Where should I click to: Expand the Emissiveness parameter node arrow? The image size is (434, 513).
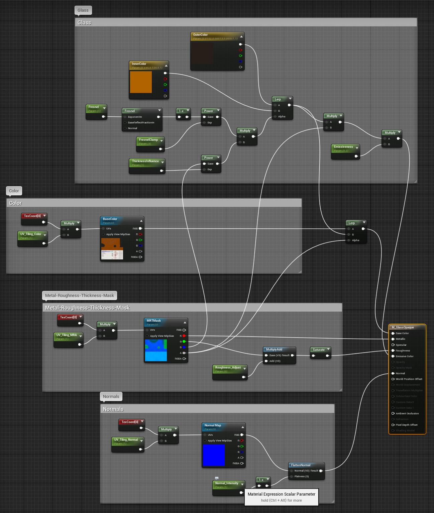point(357,148)
